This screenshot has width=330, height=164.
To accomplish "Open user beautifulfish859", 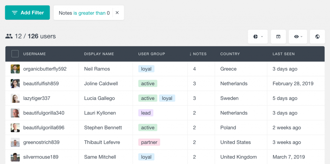I will (41, 83).
